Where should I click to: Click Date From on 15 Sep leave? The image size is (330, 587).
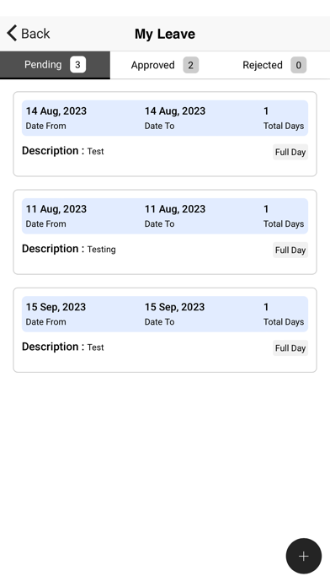coord(45,322)
